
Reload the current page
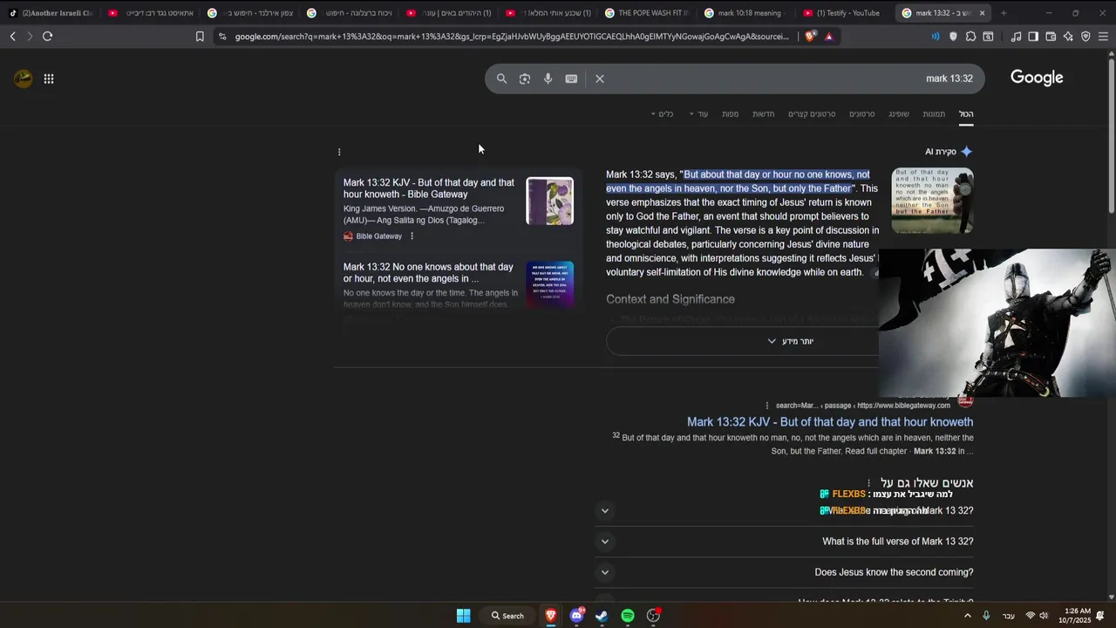point(47,37)
